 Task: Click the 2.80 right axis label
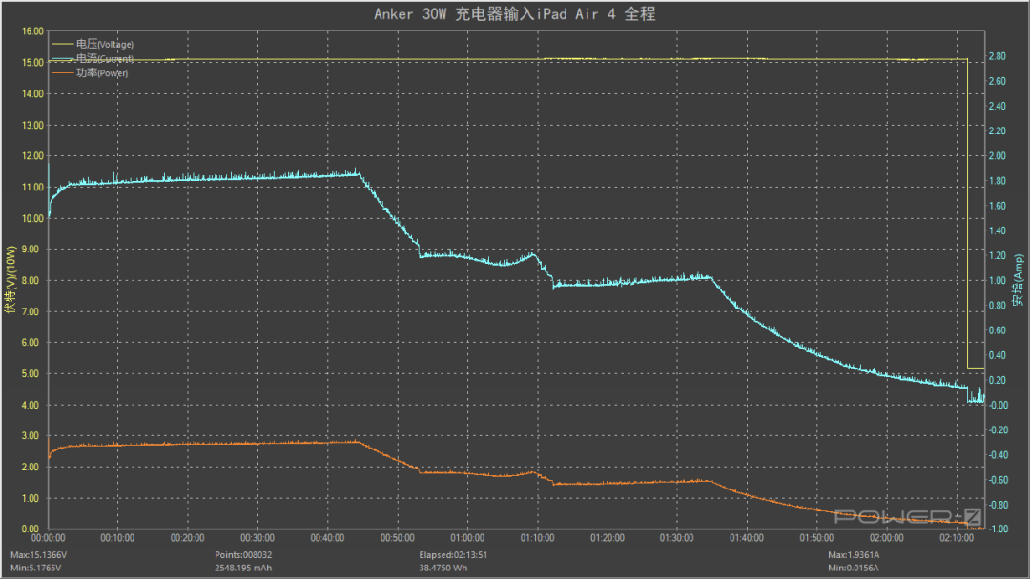(x=998, y=56)
